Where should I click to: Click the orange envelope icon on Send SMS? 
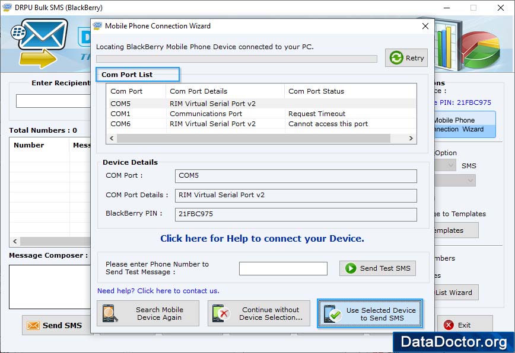click(33, 326)
